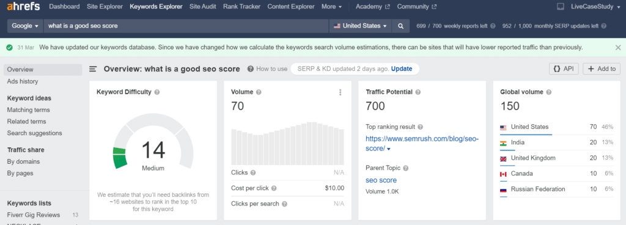Expand the semrush top ranking result arrow
Image resolution: width=626 pixels, height=225 pixels.
[389, 149]
